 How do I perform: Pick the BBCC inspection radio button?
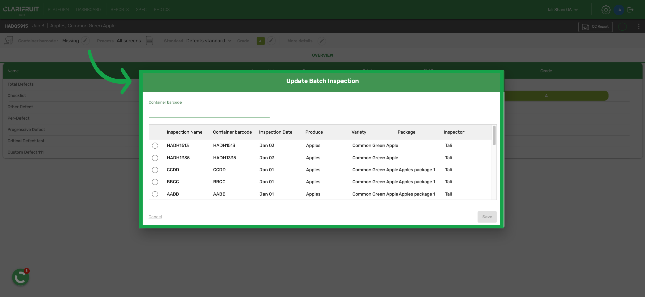155,182
